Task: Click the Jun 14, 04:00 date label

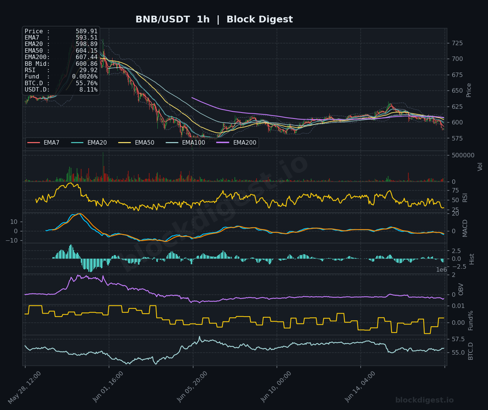Action: [x=360, y=387]
